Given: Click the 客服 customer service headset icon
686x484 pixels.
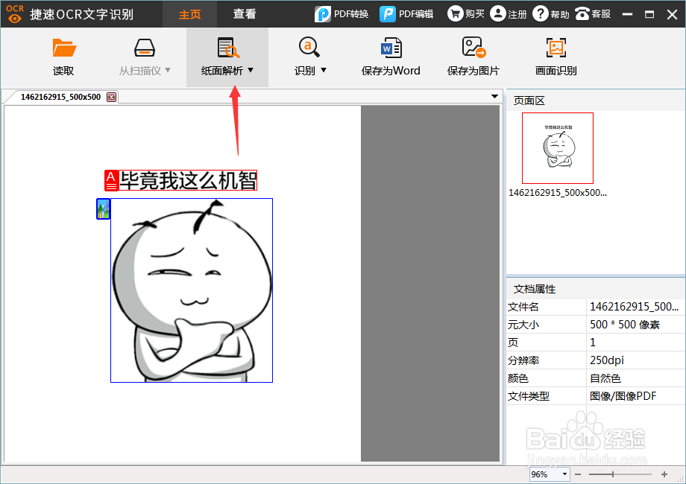Looking at the screenshot, I should (582, 13).
